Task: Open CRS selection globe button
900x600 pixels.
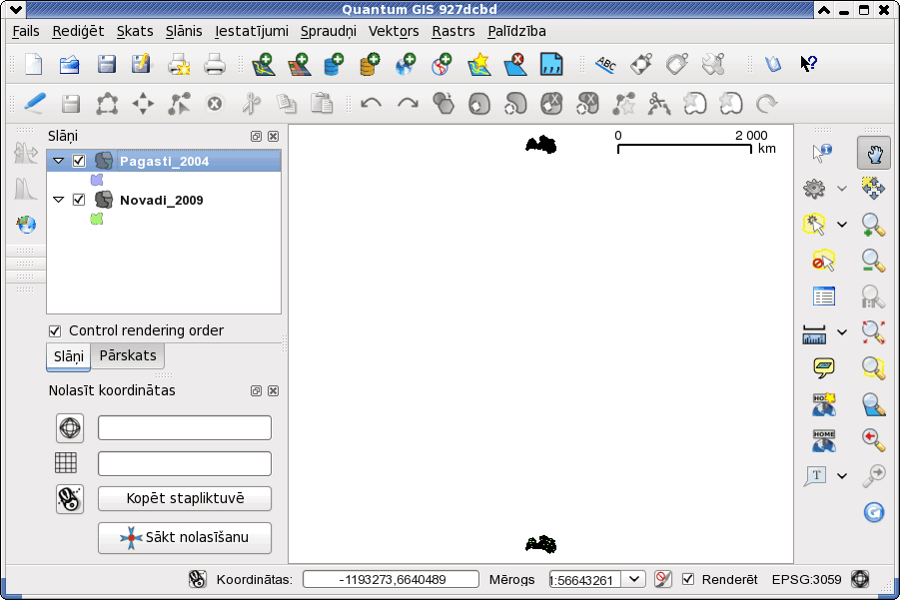Action: [70, 428]
